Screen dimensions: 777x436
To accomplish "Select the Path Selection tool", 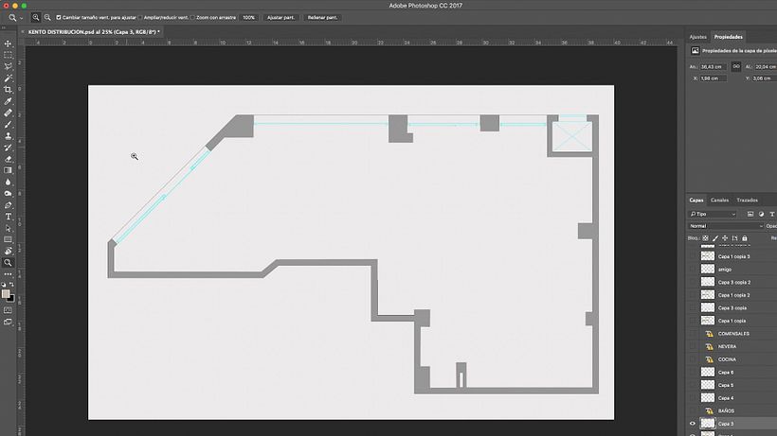I will pos(8,228).
